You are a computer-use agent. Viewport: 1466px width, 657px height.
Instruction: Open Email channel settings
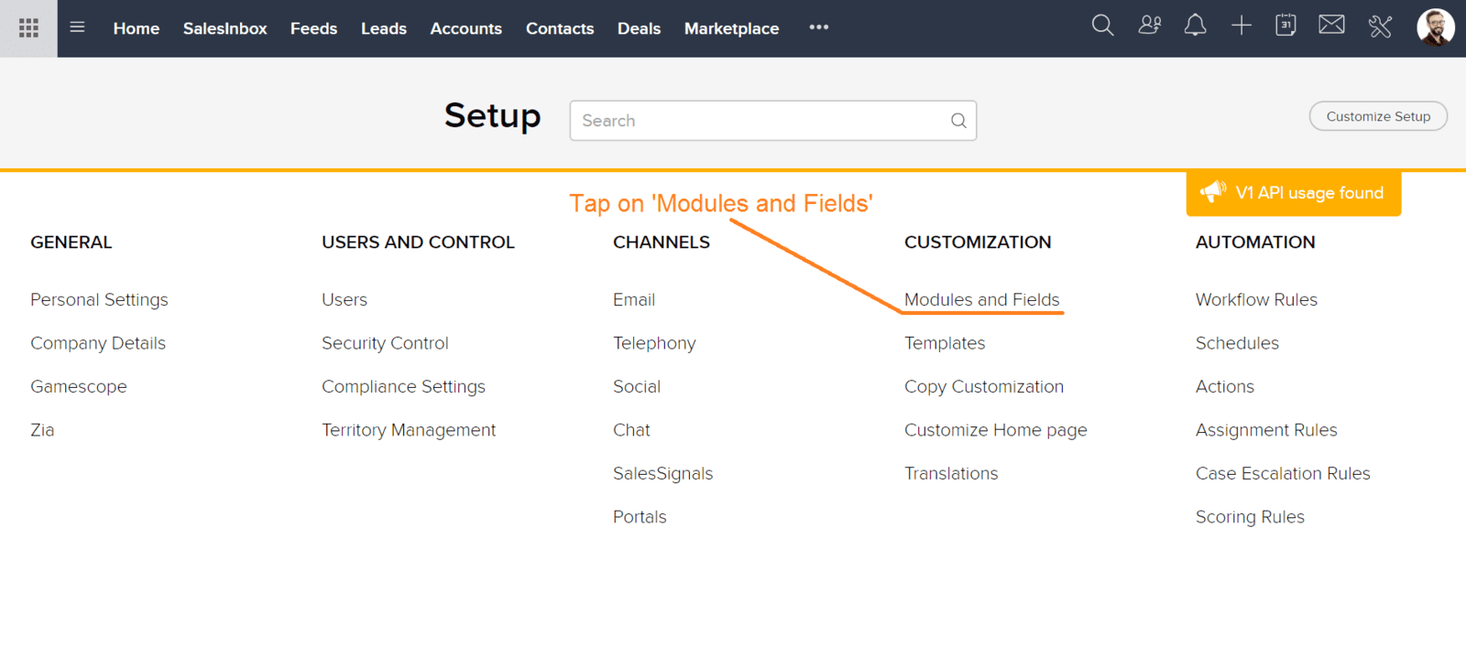634,300
